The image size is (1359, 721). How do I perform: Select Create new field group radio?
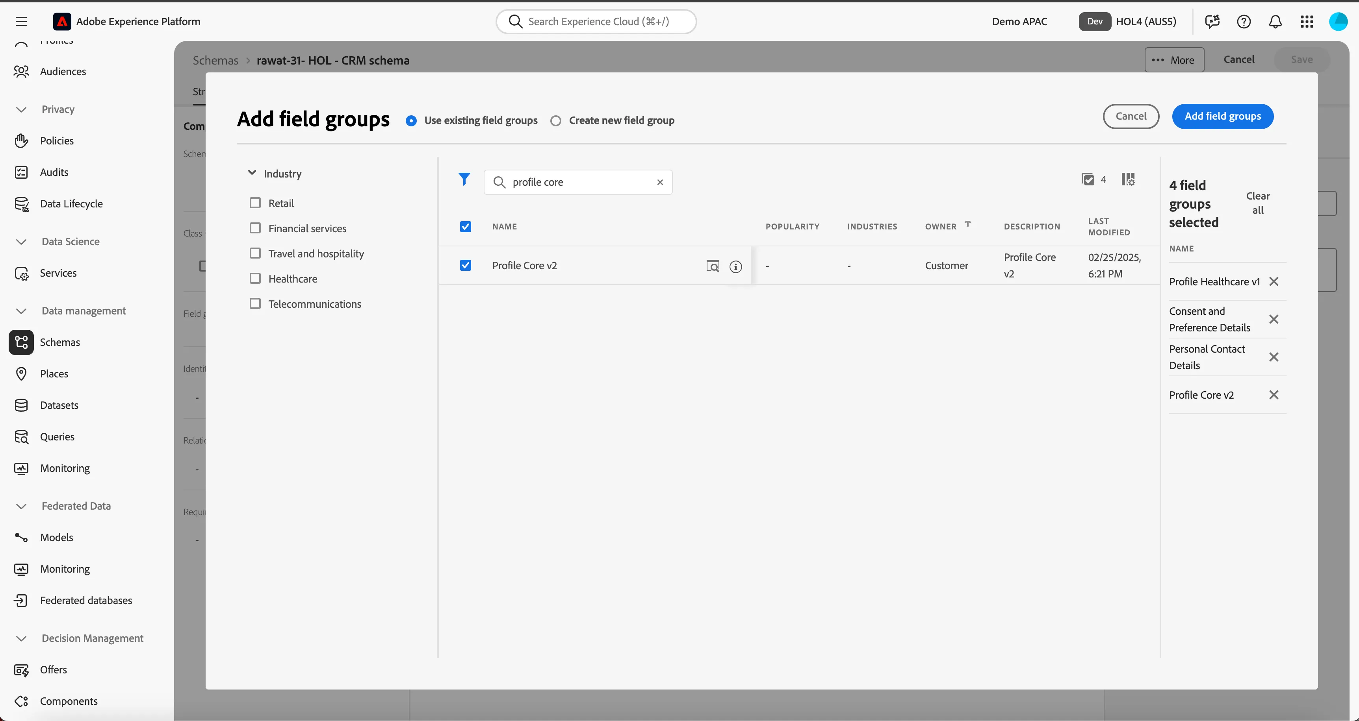tap(555, 121)
